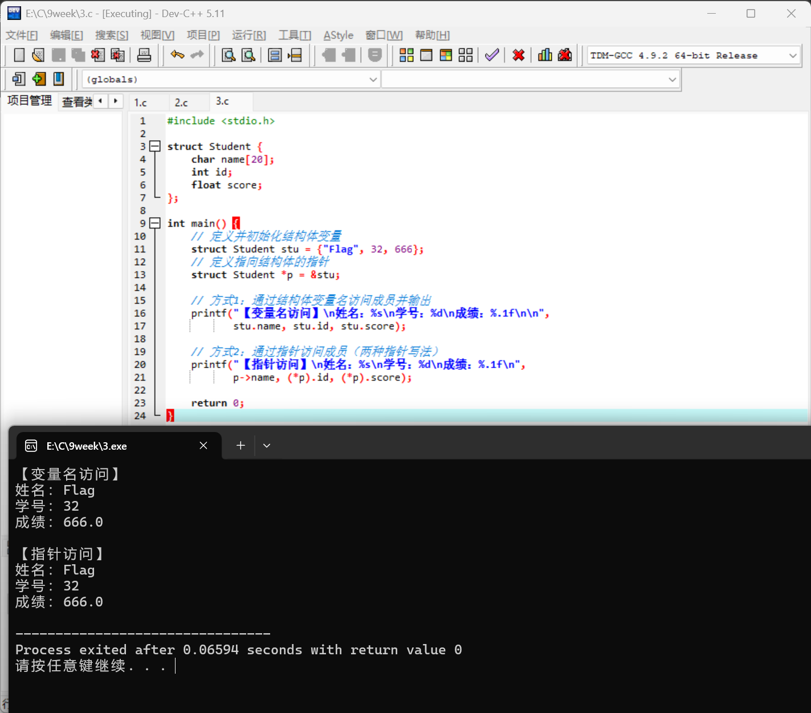The image size is (811, 713).
Task: Delete profiling information icon
Action: [565, 55]
